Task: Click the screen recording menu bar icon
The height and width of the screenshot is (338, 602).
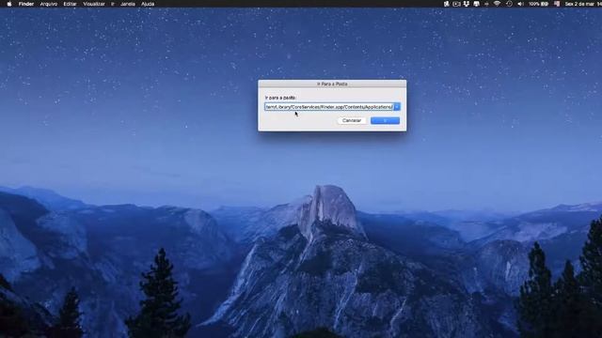Action: coord(456,4)
